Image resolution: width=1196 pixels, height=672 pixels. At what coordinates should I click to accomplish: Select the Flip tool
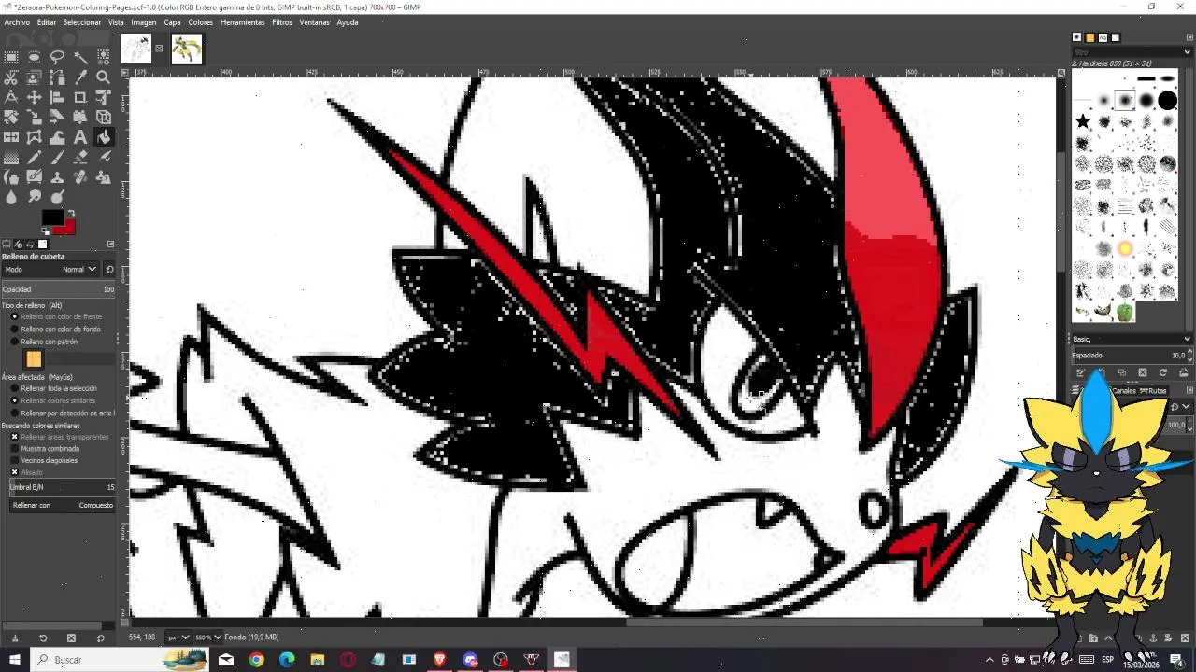tap(11, 137)
